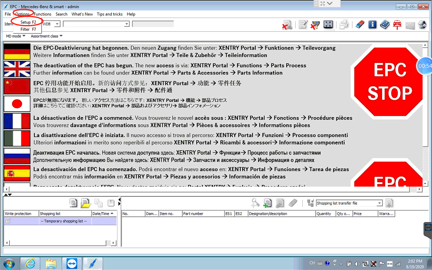Click the Shopping list column header
This screenshot has height=270, width=432.
tap(65, 214)
